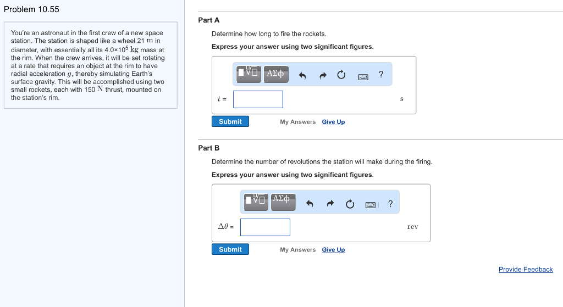Submit the Part A answer
This screenshot has height=307, width=563.
[x=230, y=121]
